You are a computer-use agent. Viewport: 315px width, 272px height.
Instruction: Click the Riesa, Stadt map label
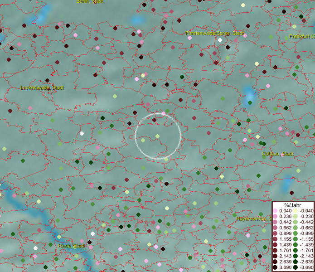click(72, 246)
